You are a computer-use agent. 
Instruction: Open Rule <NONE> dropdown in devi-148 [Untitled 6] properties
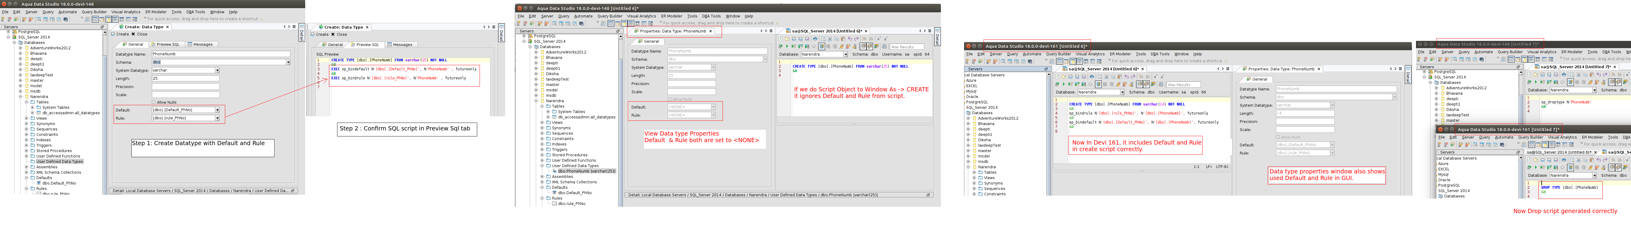[714, 115]
